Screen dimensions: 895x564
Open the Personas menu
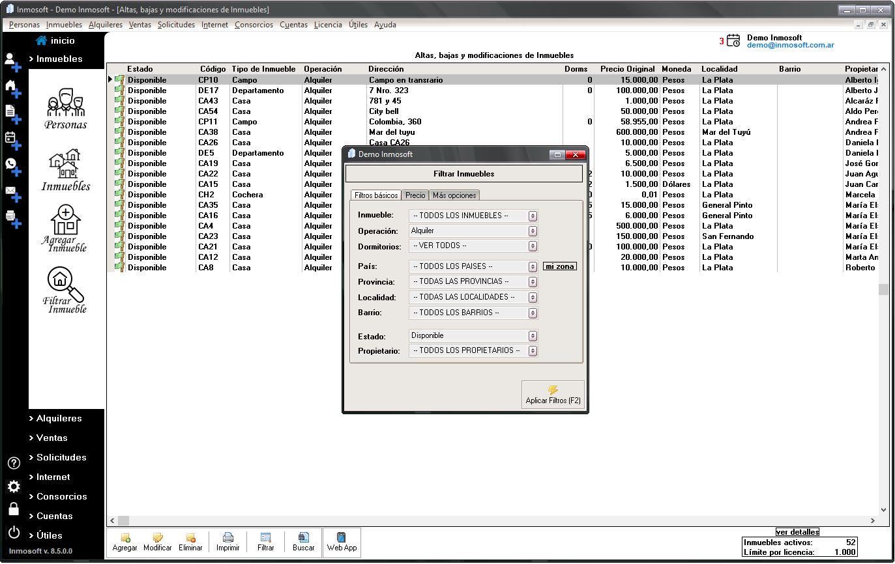24,25
